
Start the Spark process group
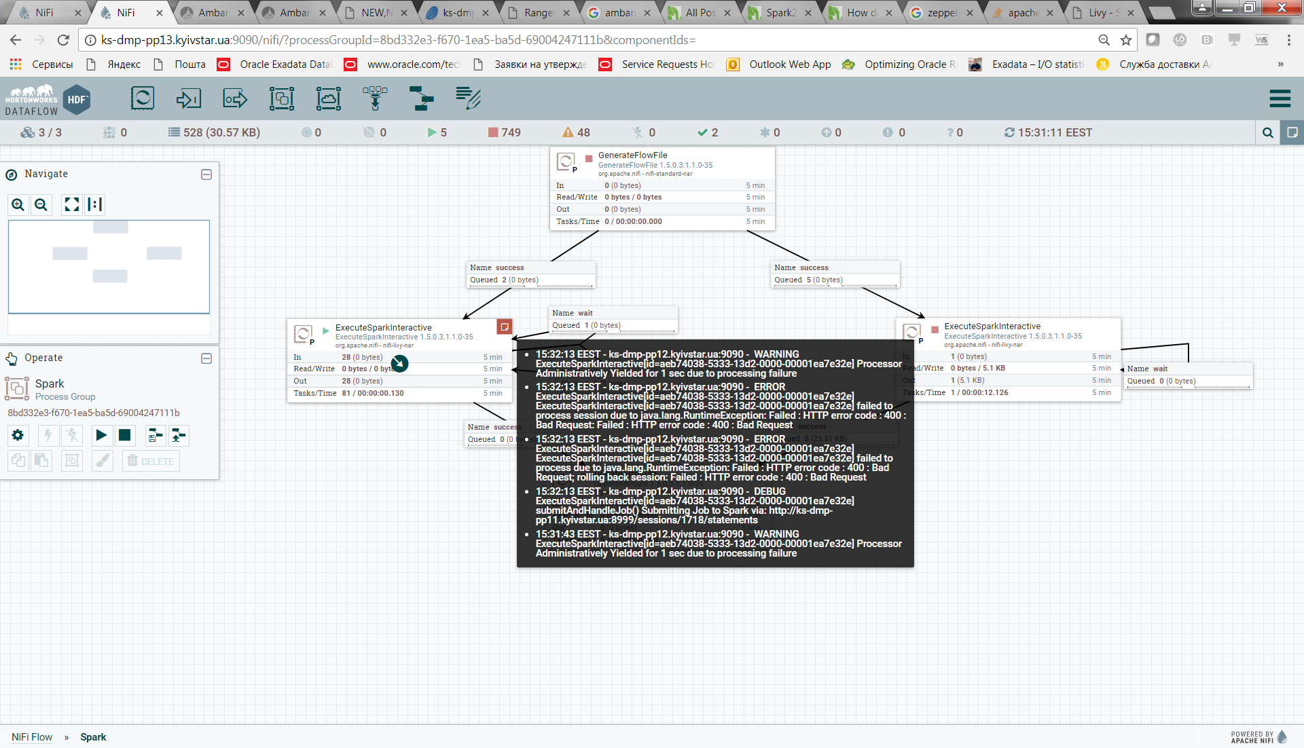(x=101, y=435)
